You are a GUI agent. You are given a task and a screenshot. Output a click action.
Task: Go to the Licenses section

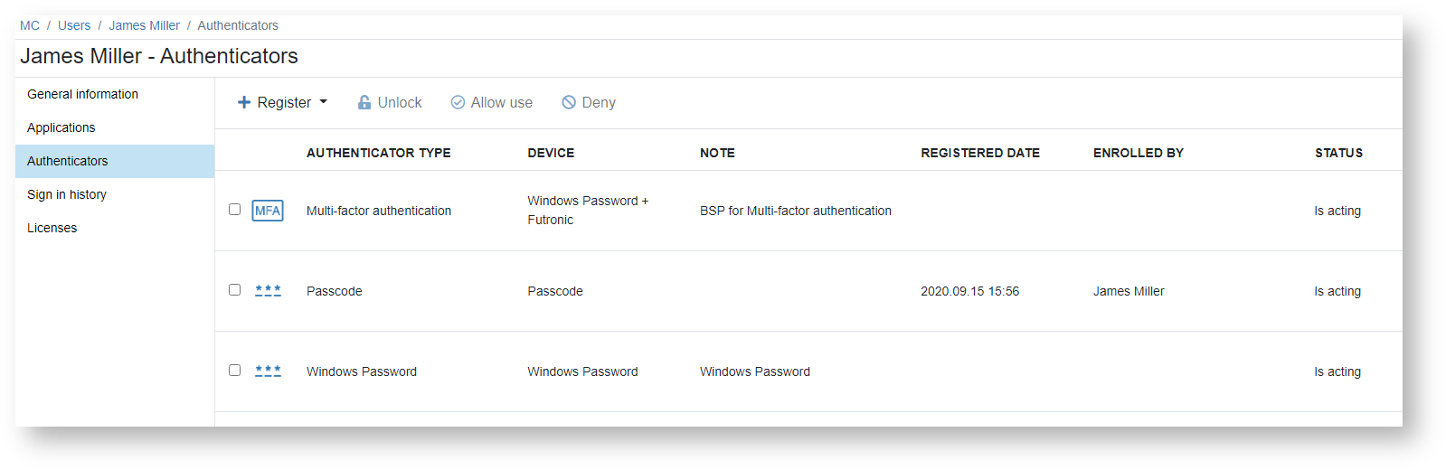(x=52, y=228)
